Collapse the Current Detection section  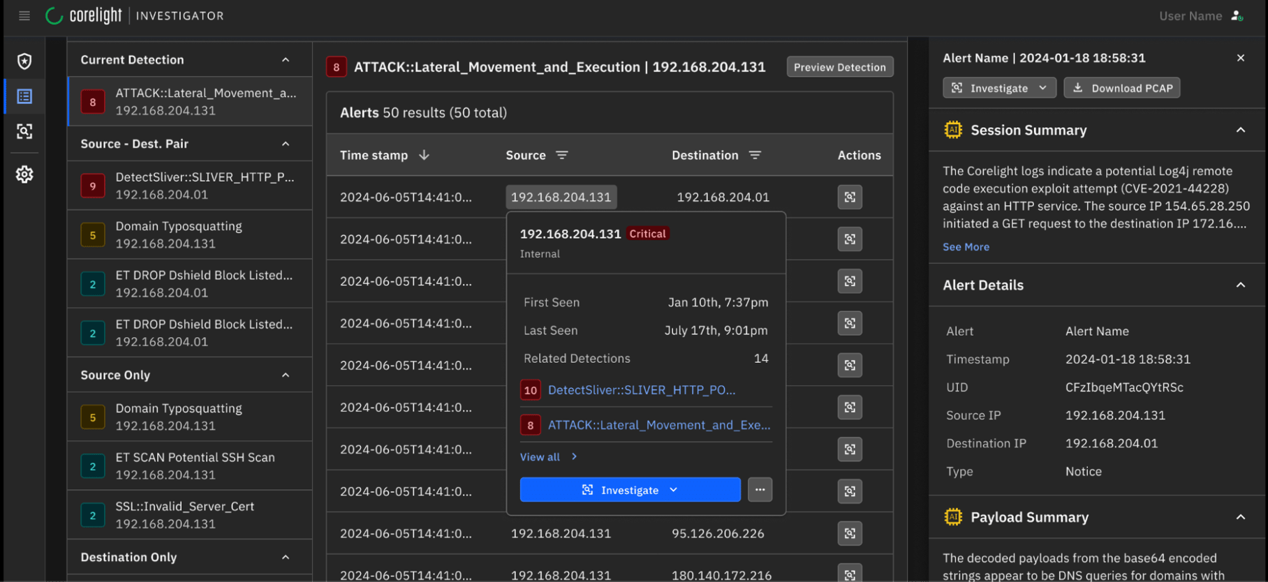point(286,60)
